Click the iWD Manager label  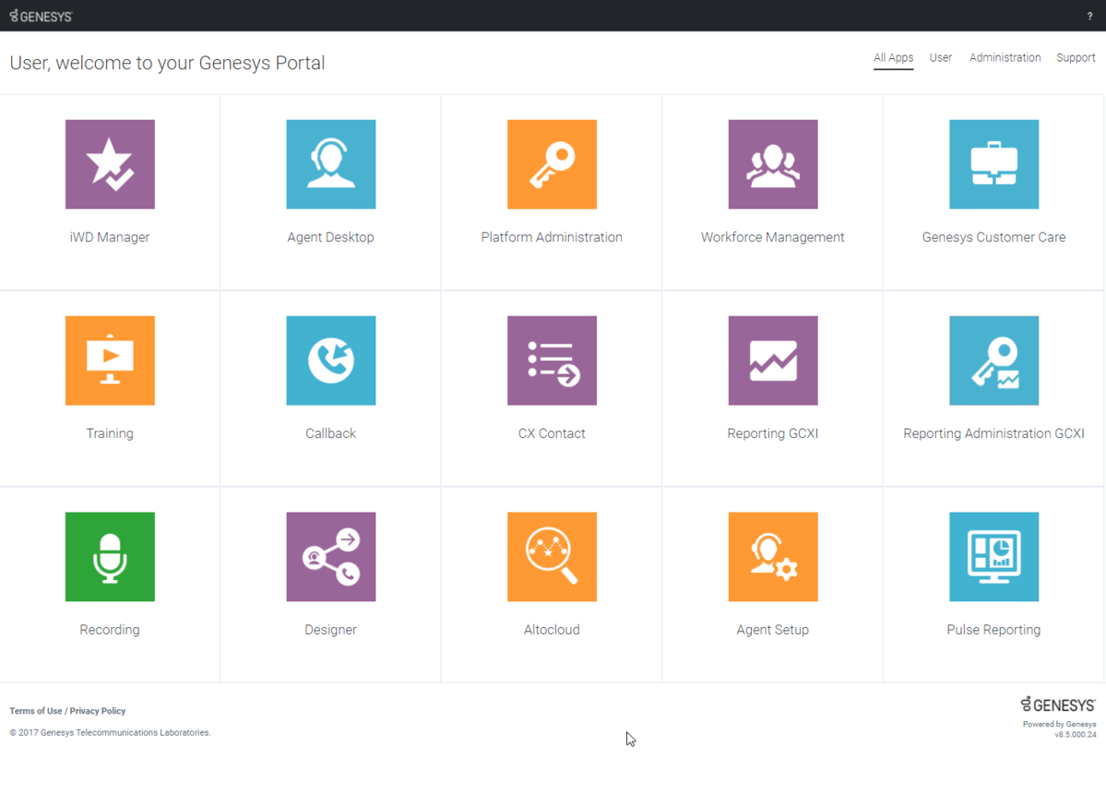110,238
